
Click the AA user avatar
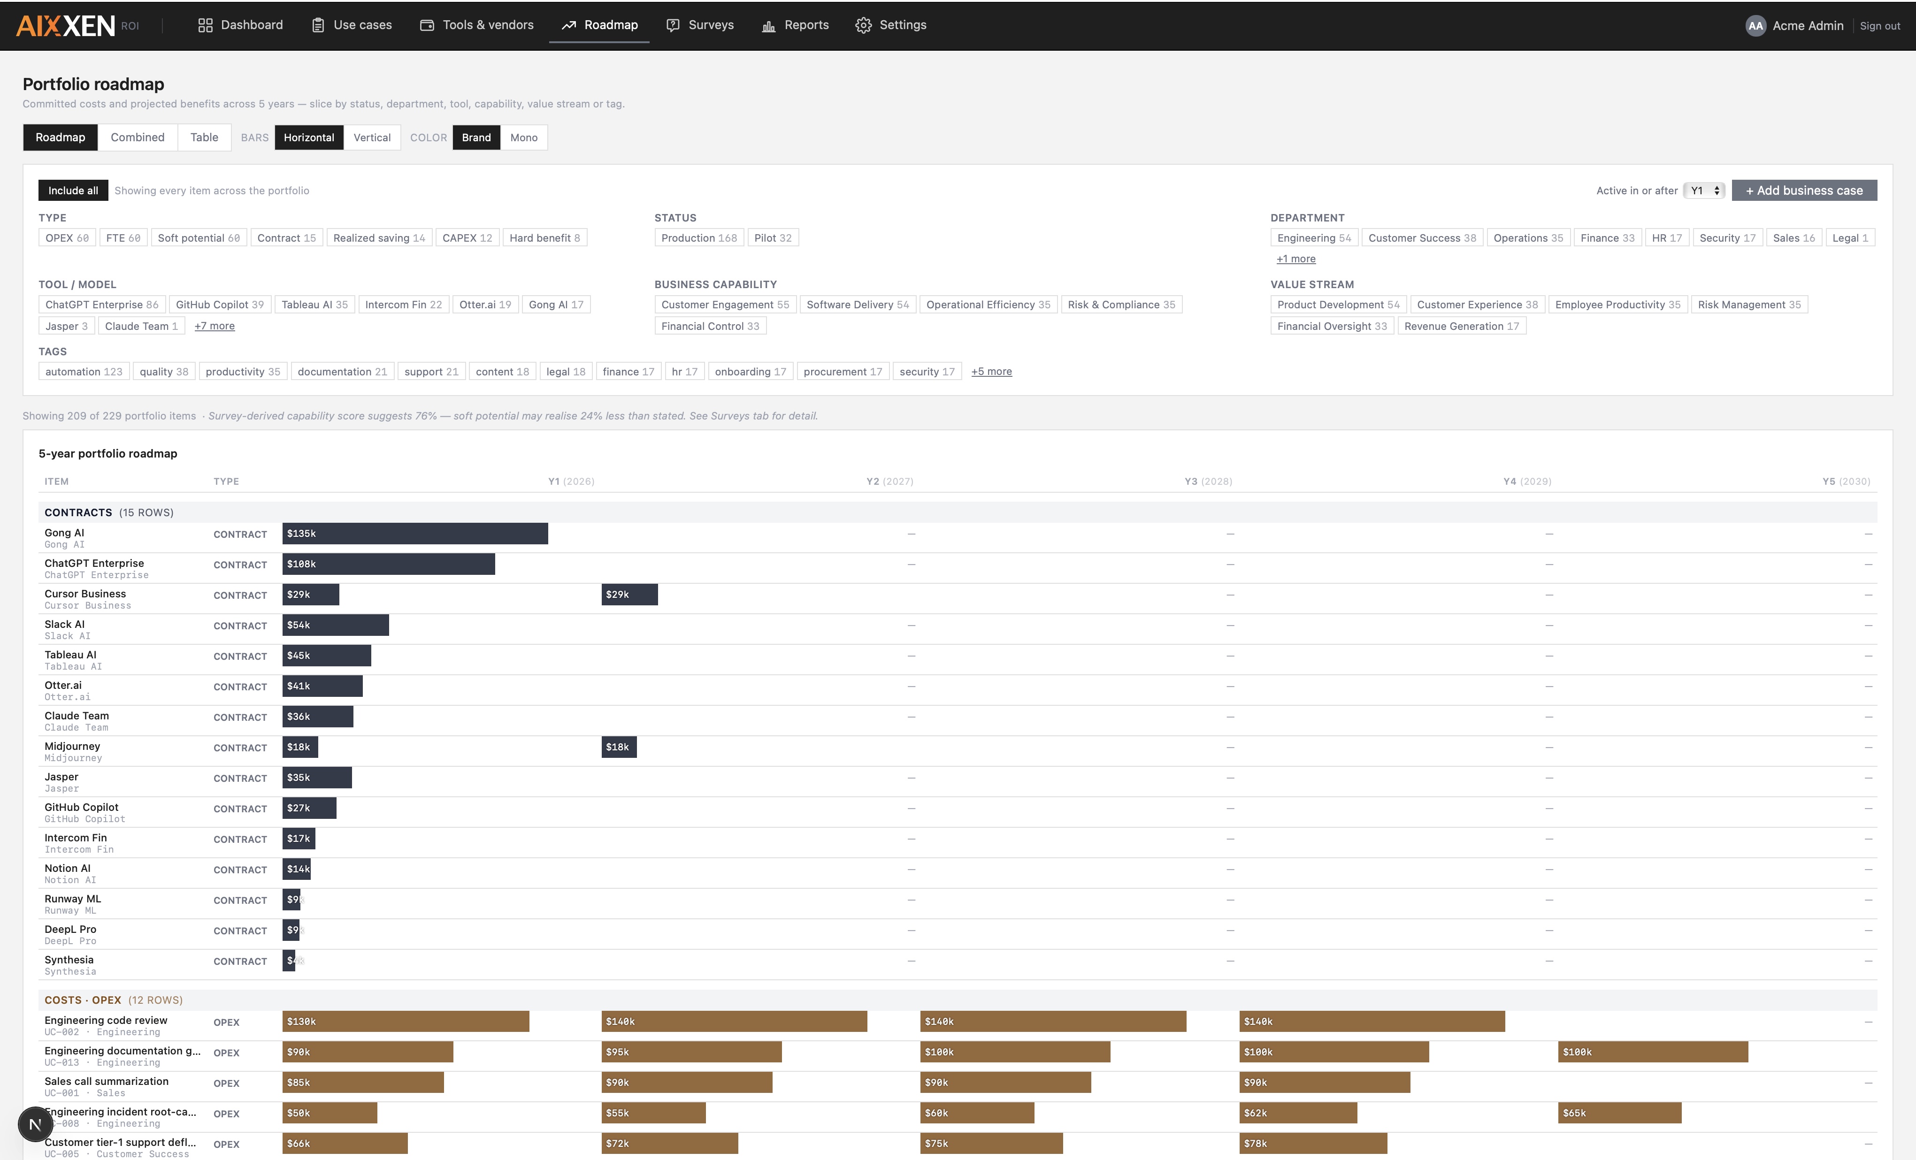click(1756, 26)
